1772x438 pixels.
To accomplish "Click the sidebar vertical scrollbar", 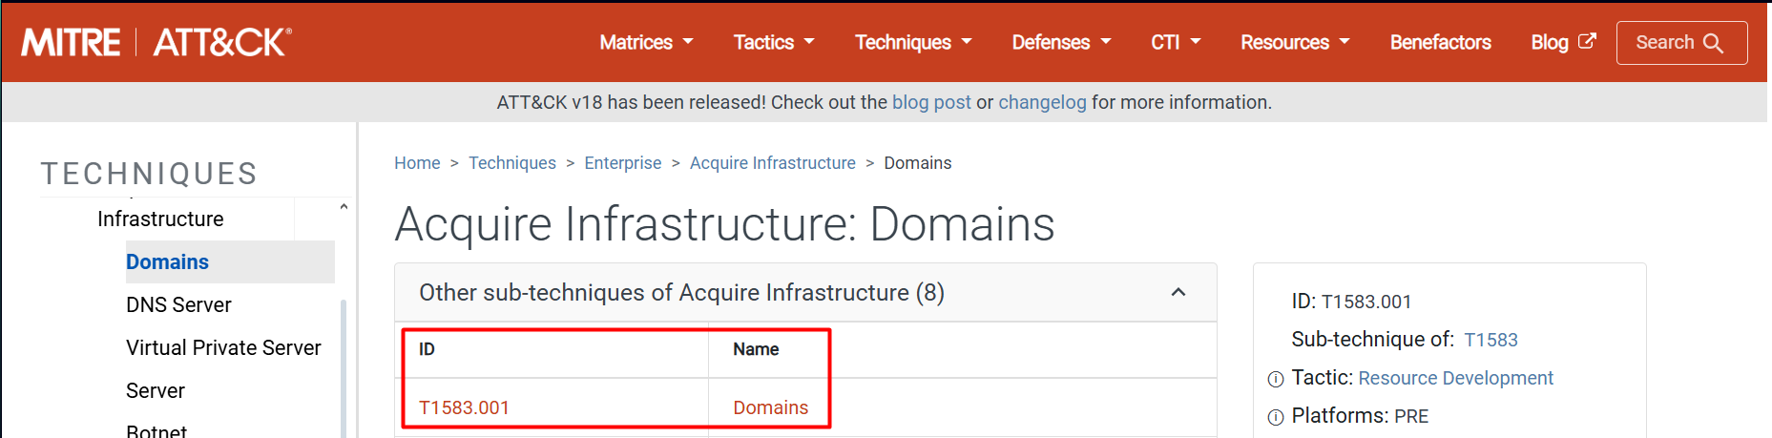I will 344,367.
